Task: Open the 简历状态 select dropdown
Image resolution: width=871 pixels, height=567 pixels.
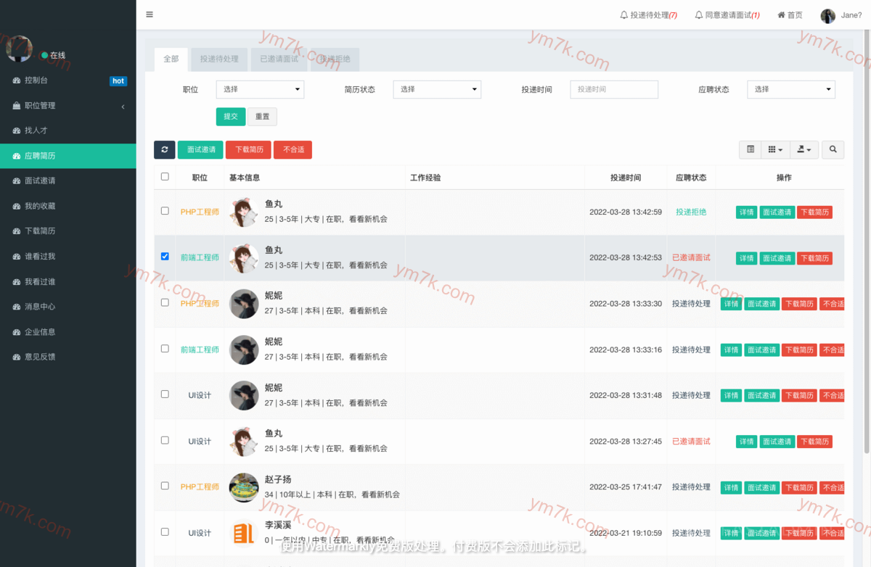Action: (437, 89)
